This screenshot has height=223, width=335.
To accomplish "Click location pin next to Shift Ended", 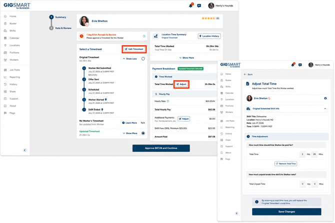I will click(102, 109).
